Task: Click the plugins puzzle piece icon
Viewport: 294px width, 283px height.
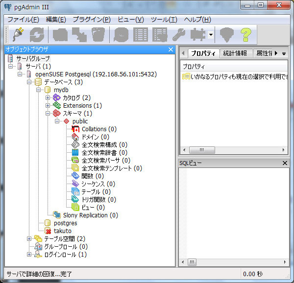Action: [x=198, y=35]
